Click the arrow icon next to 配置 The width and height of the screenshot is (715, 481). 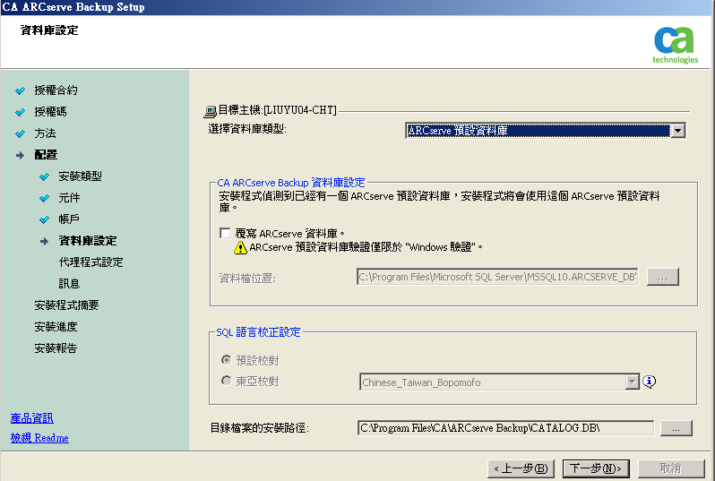pyautogui.click(x=20, y=156)
